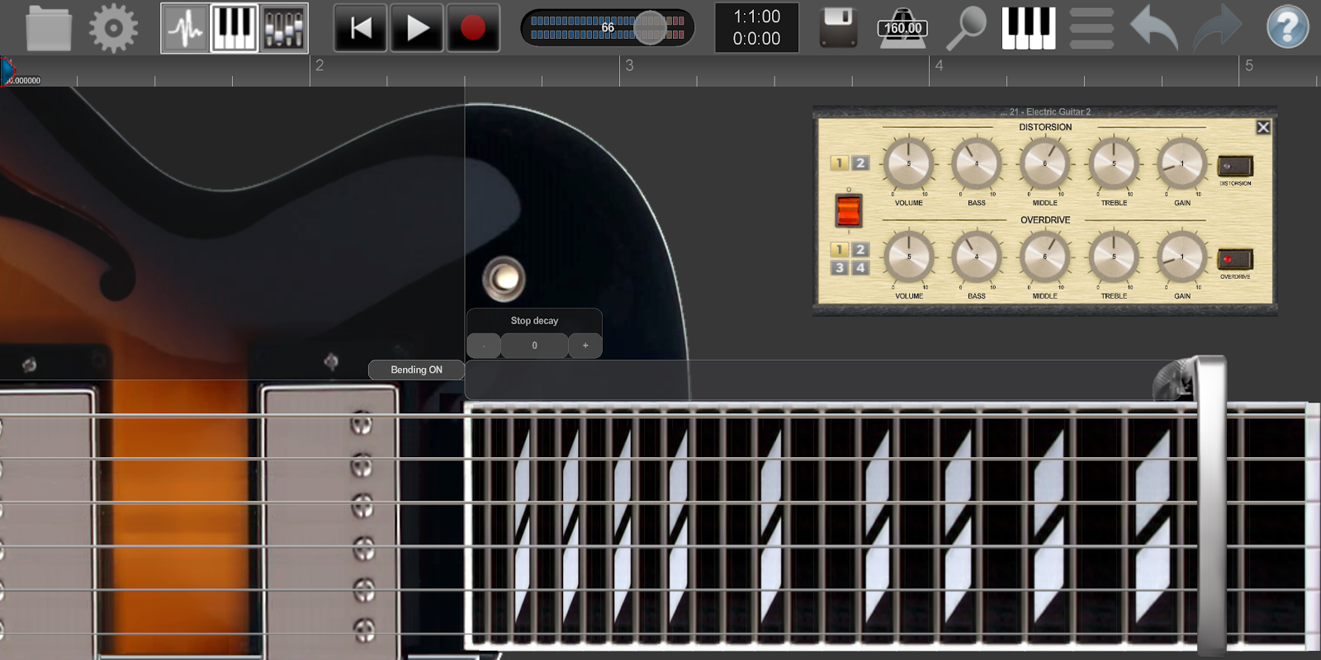Open the file folder icon
Viewport: 1321px width, 660px height.
(x=49, y=28)
